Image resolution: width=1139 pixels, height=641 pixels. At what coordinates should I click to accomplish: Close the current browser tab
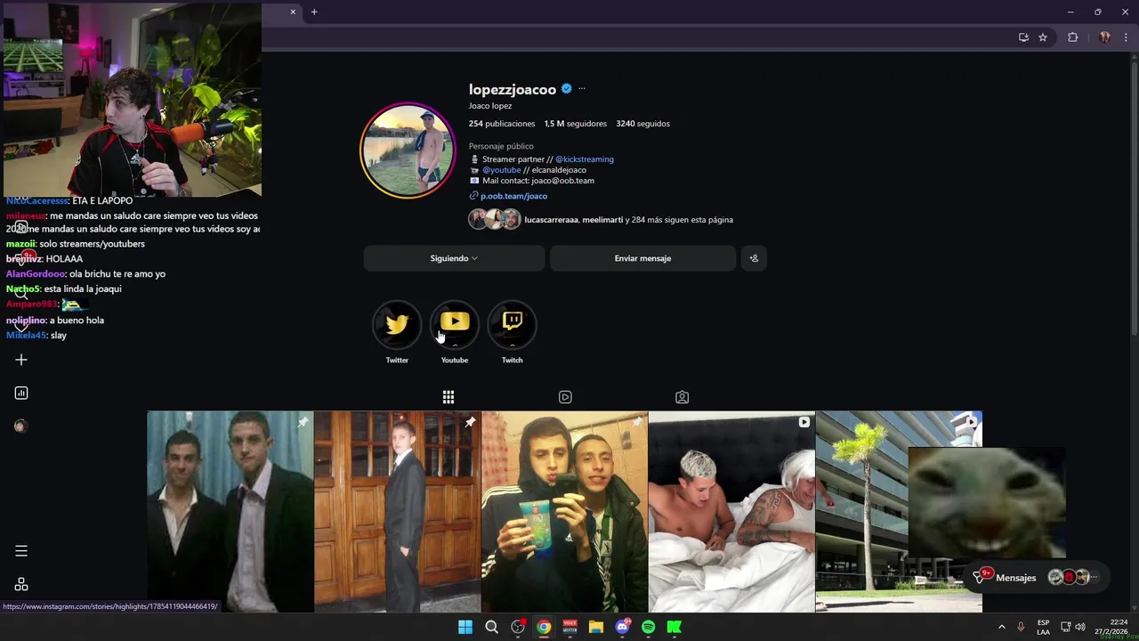point(293,12)
